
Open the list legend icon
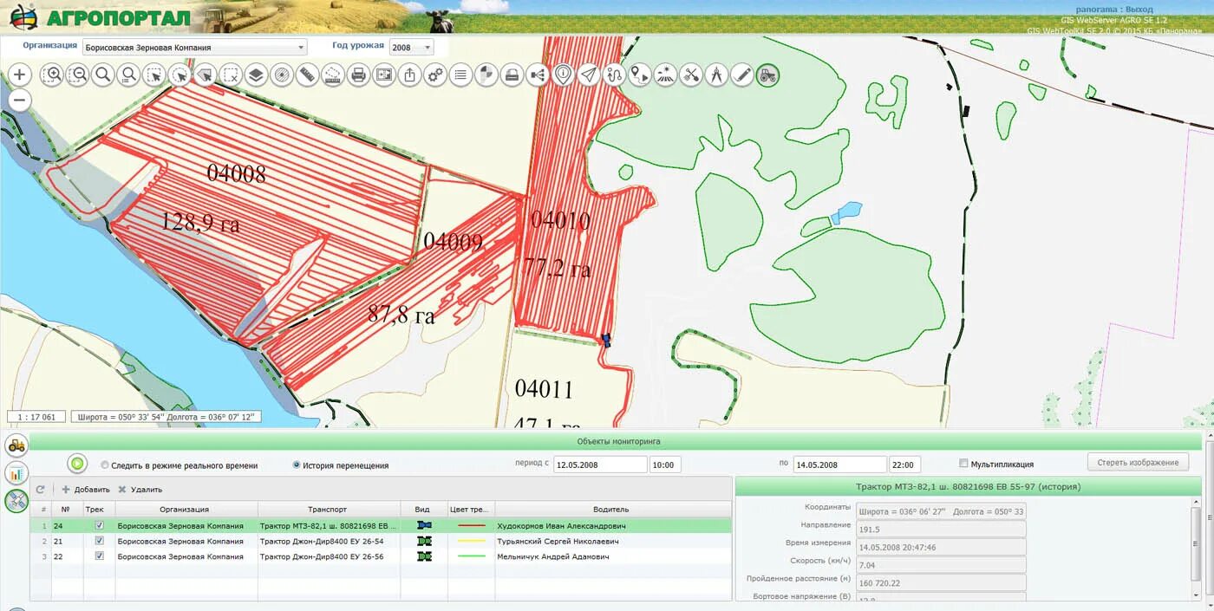point(461,75)
